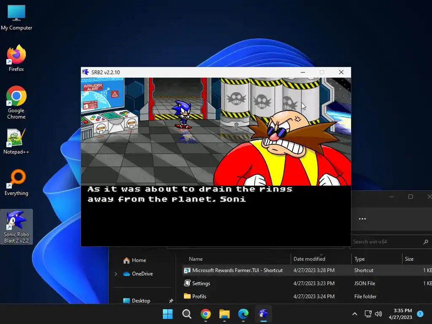Open the notification center badge
Image resolution: width=432 pixels, height=324 pixels.
(x=420, y=314)
